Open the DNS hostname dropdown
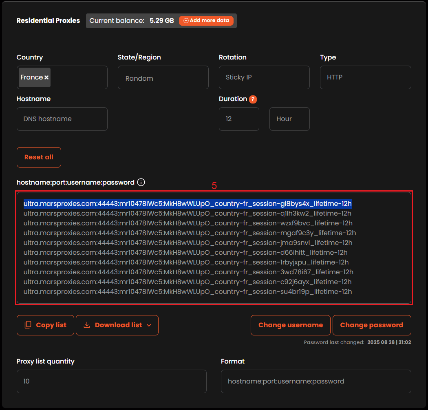 [62, 119]
